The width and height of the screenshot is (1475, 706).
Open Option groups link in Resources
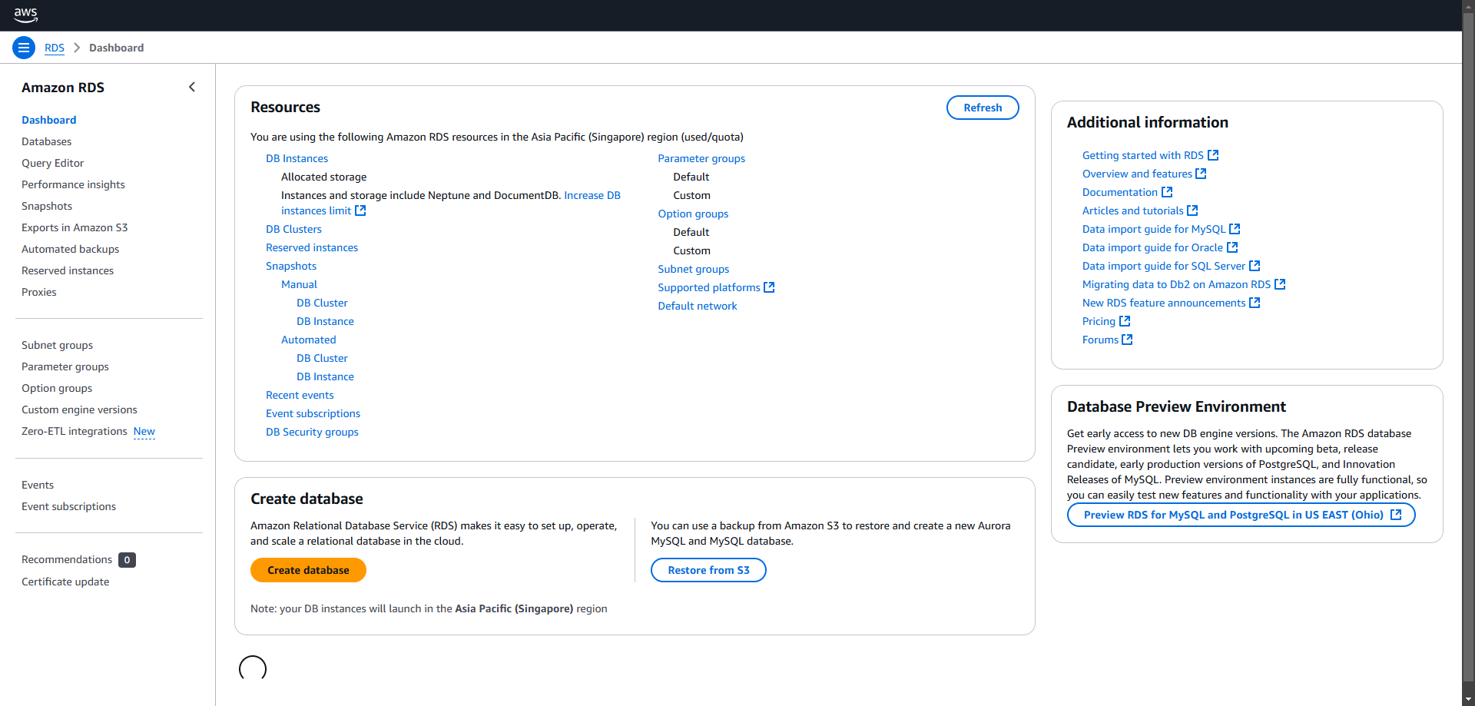693,214
